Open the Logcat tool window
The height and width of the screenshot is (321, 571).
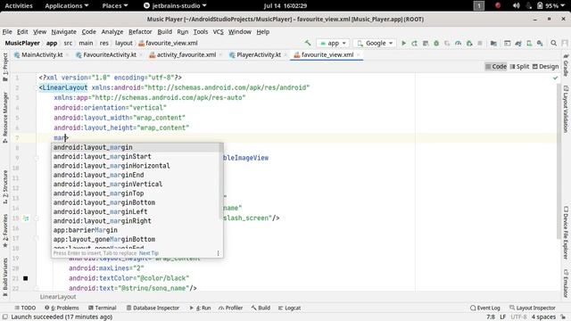coord(289,308)
